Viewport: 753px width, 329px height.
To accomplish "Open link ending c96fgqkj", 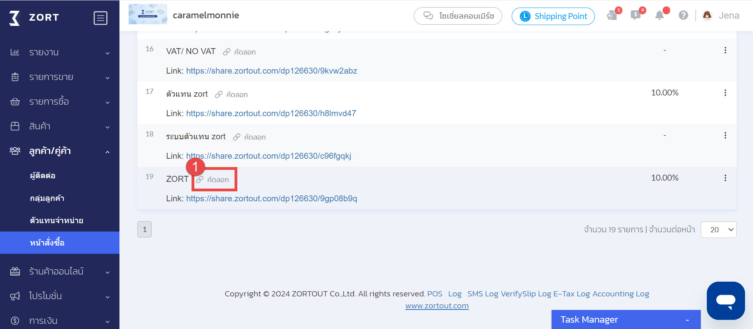I will click(x=269, y=156).
